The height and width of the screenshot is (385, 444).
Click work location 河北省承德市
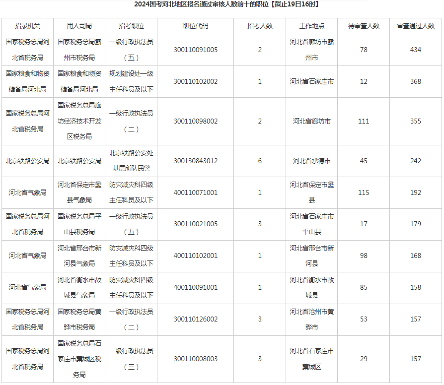click(x=311, y=161)
